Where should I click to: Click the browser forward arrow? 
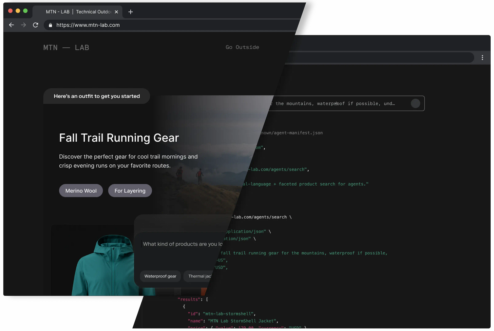[x=23, y=25]
